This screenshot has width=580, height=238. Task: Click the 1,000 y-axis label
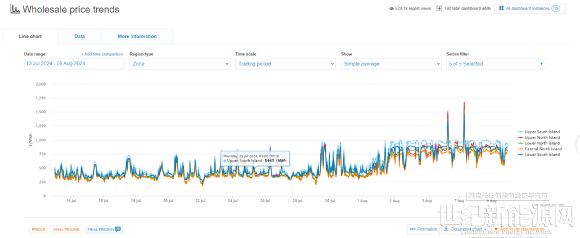(x=40, y=140)
